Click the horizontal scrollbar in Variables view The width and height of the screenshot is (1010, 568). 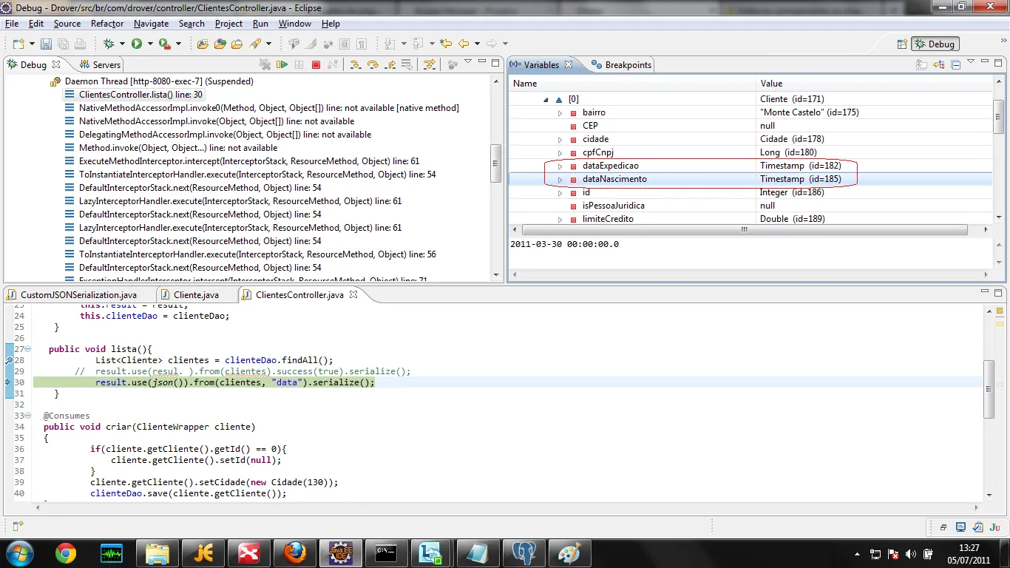pos(744,230)
